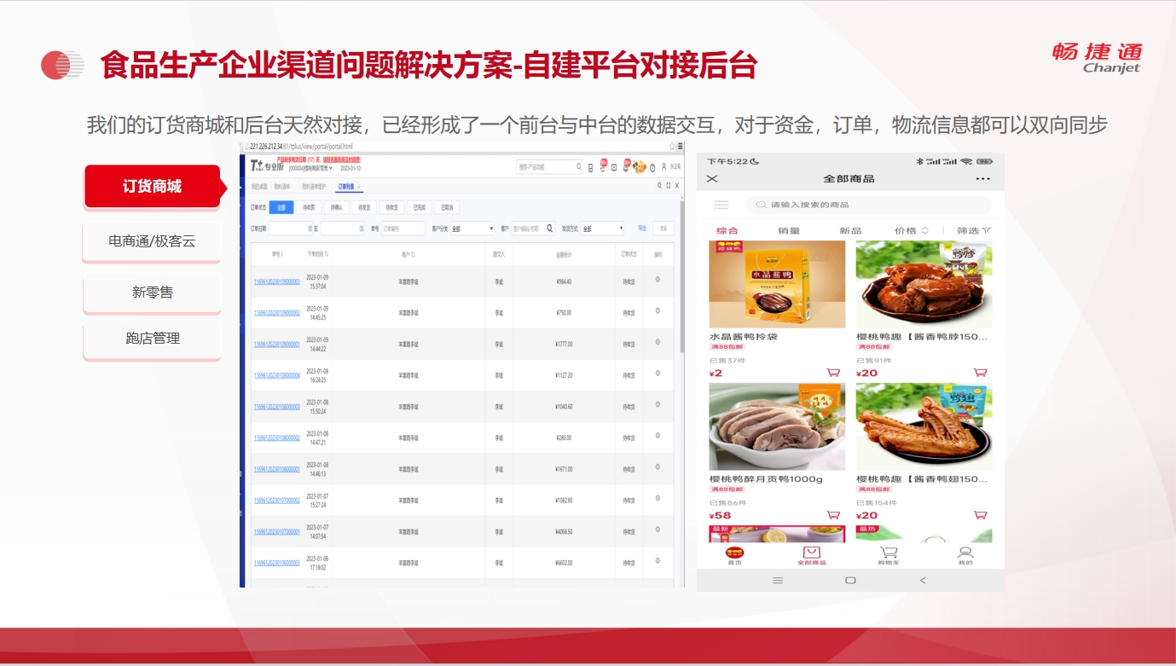Open 我的 profile in mobile bottom bar
1176x666 pixels.
pyautogui.click(x=965, y=556)
